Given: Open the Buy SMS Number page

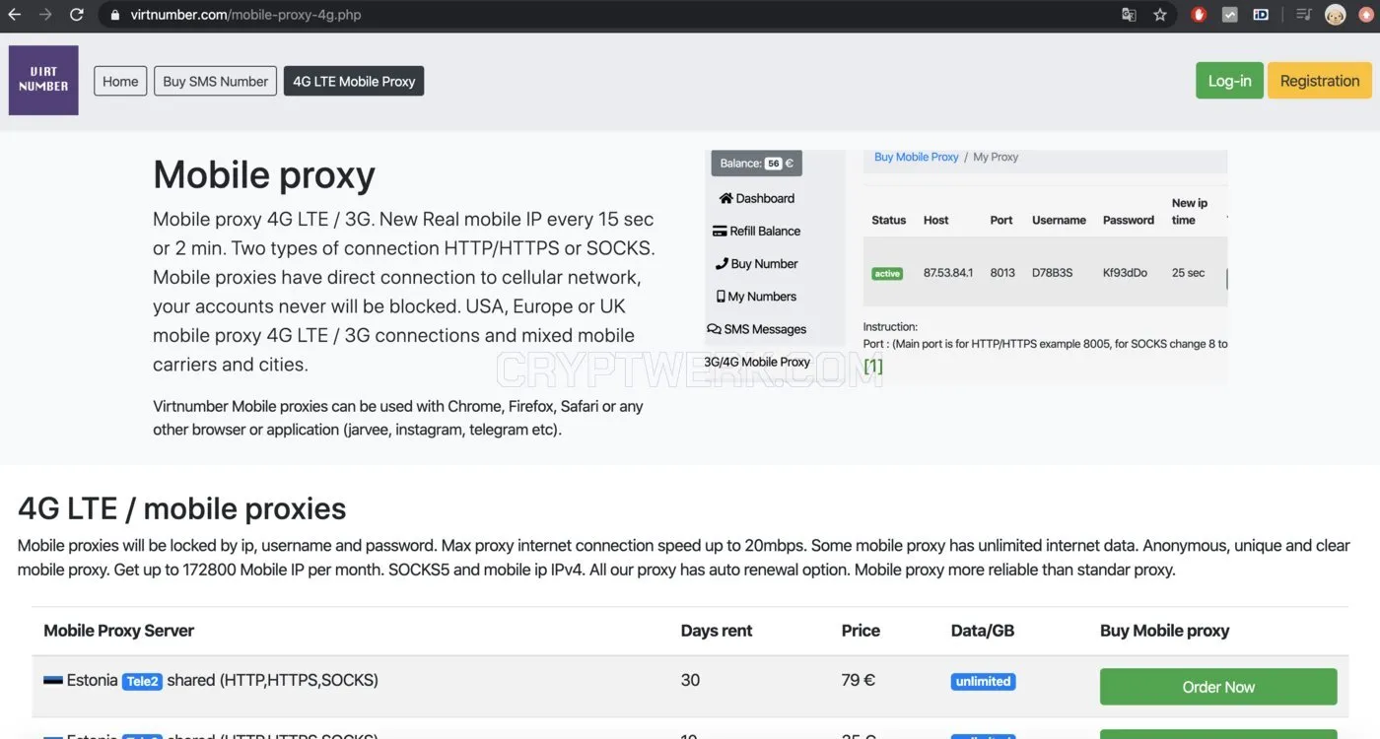Looking at the screenshot, I should (x=215, y=81).
